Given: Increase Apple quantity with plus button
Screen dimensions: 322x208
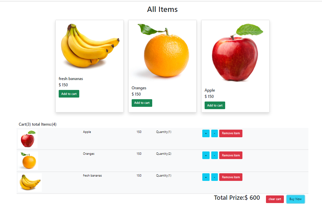Looking at the screenshot, I should click(x=206, y=134).
